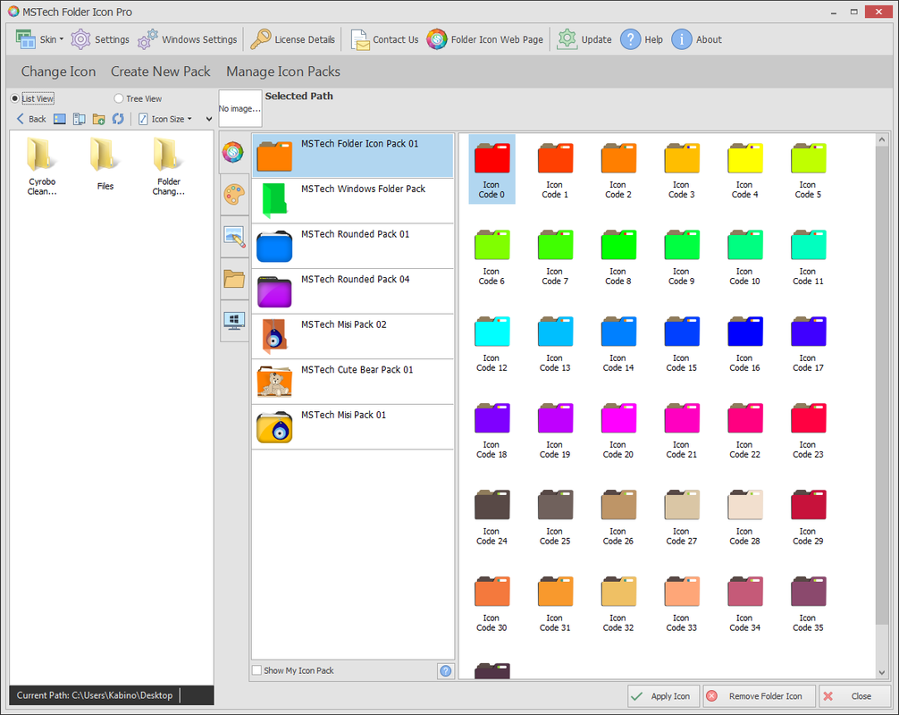Choose MSTech Misi Pack 01
This screenshot has height=715, width=899.
(x=353, y=427)
